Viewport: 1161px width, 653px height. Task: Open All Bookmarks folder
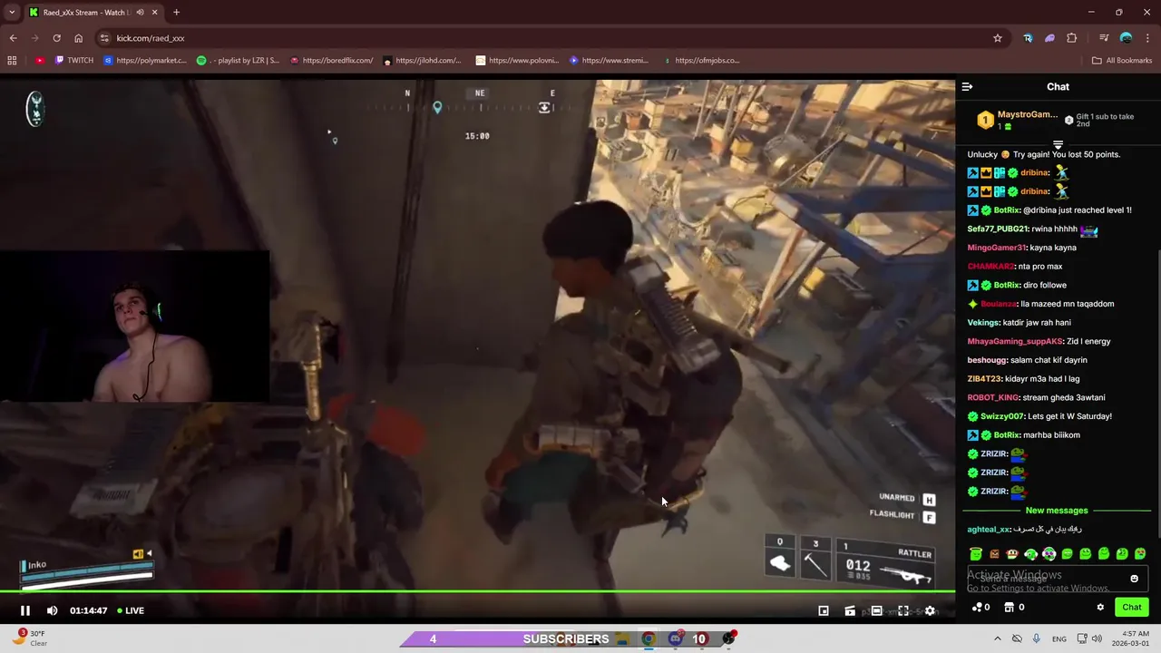pos(1122,61)
